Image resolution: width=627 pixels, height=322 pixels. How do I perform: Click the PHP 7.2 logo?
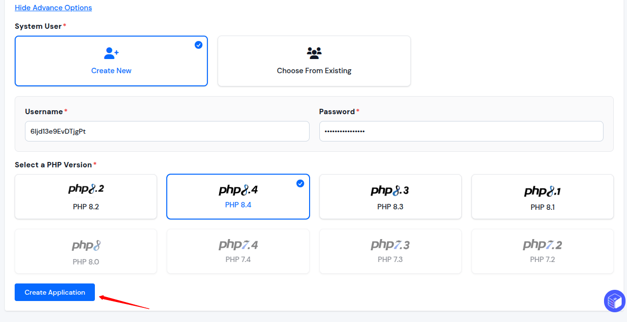coord(542,244)
